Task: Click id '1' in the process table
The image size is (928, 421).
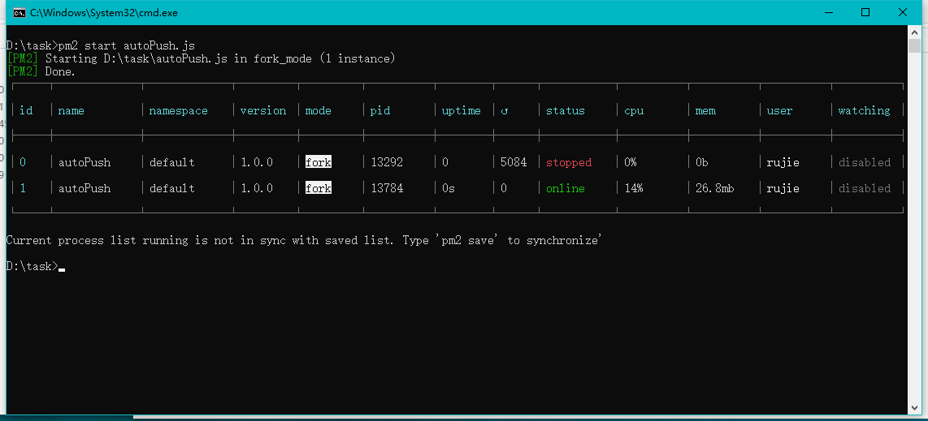Action: click(23, 188)
